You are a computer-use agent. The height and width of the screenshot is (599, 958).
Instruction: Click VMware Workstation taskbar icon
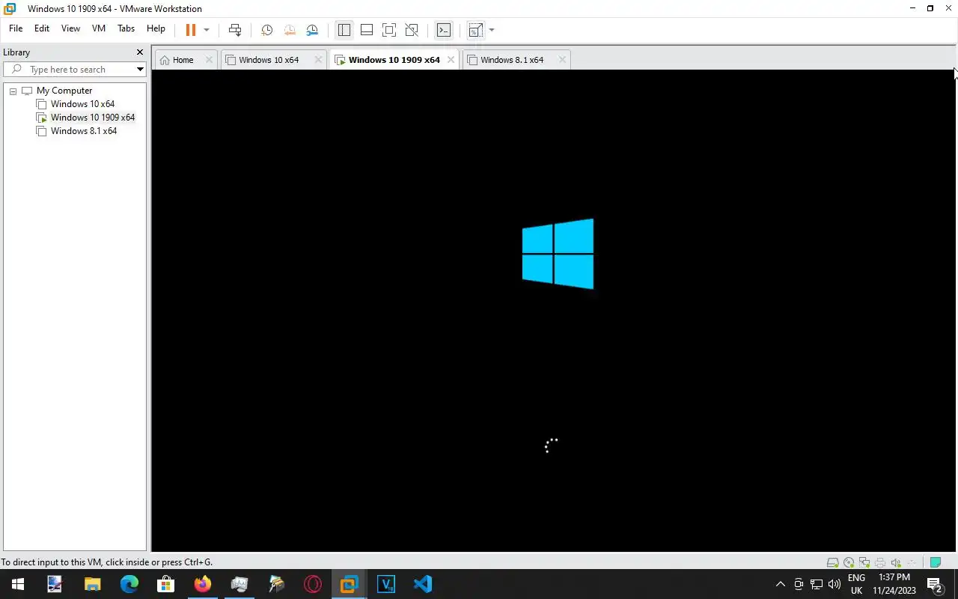click(349, 584)
